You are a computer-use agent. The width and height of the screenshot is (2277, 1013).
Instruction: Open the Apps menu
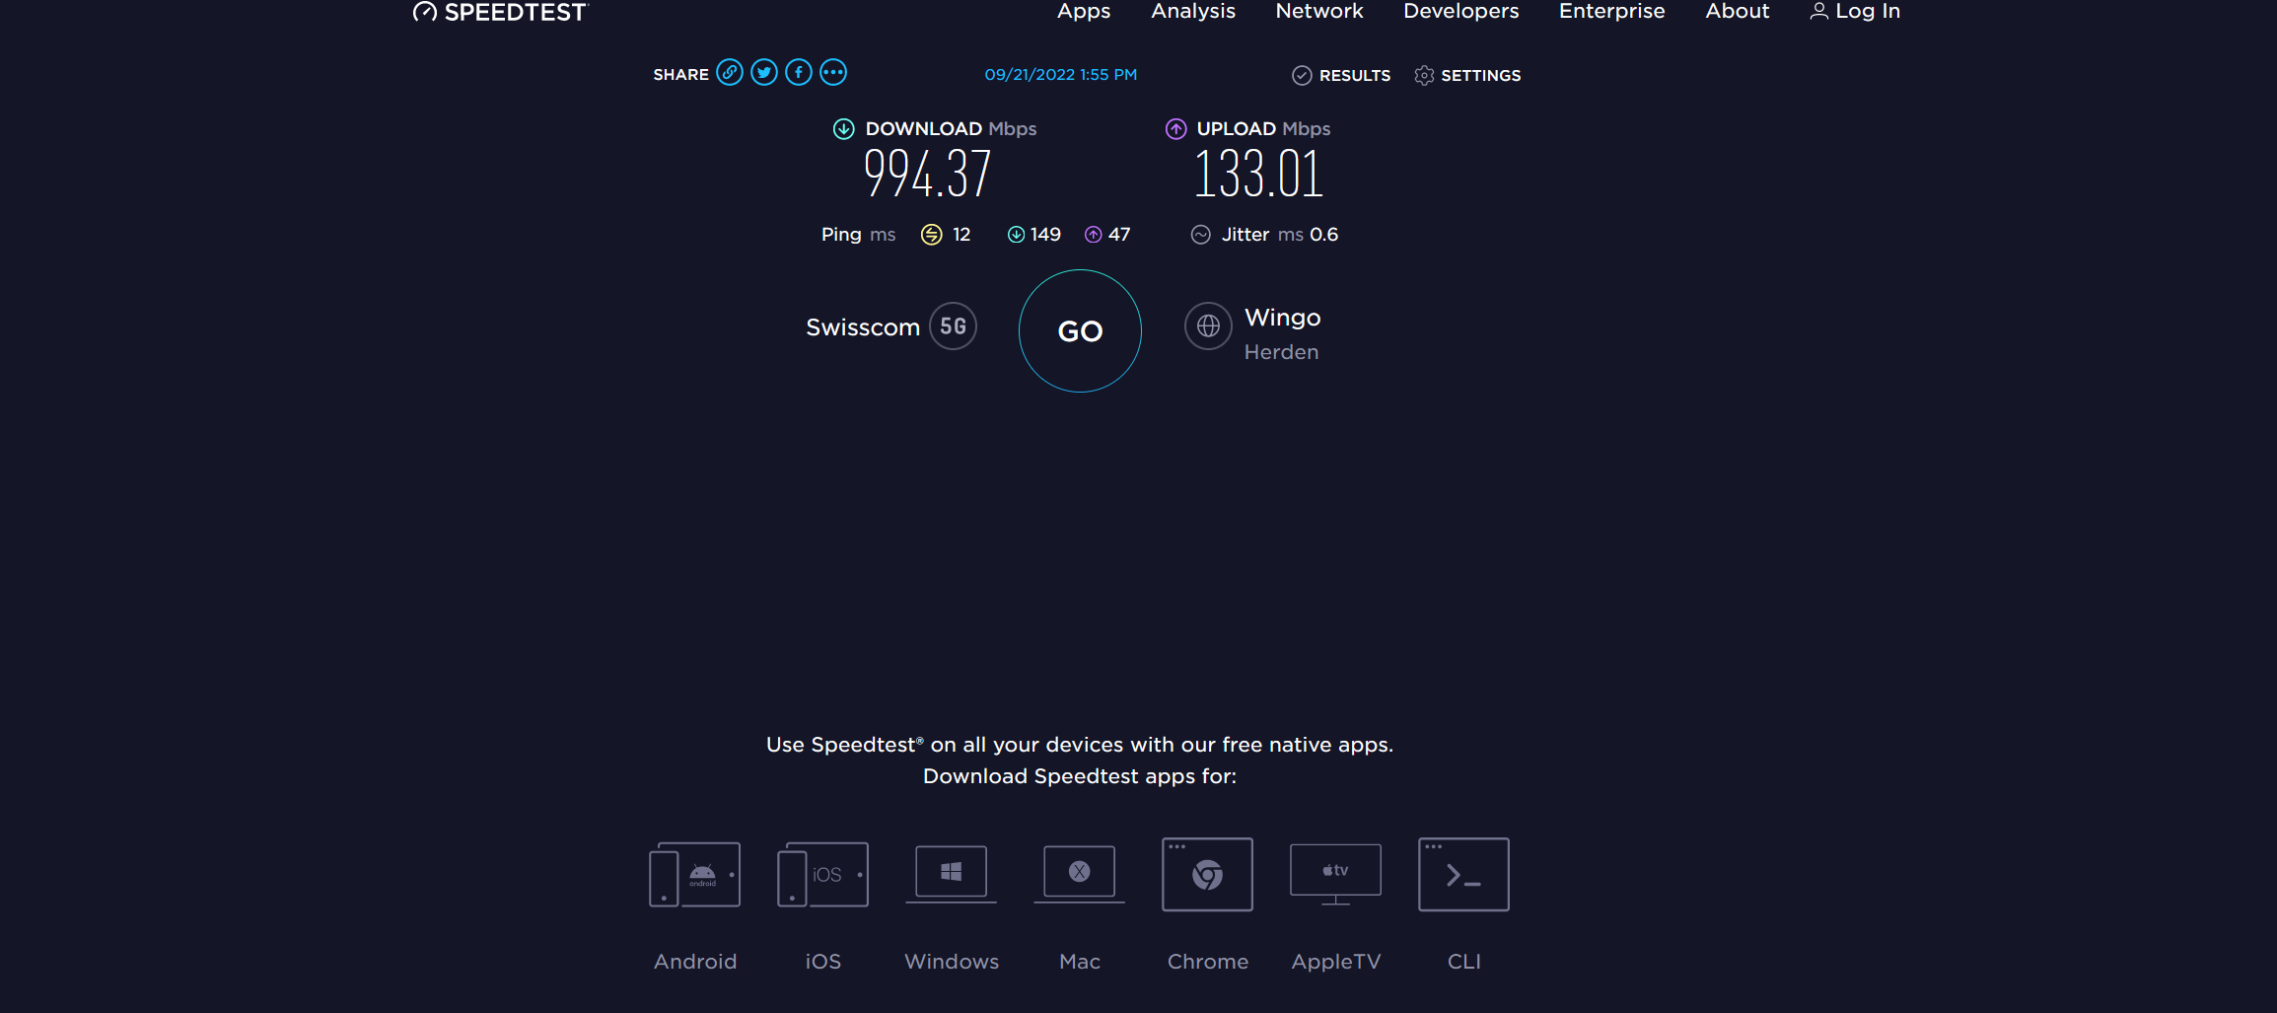[x=1084, y=11]
